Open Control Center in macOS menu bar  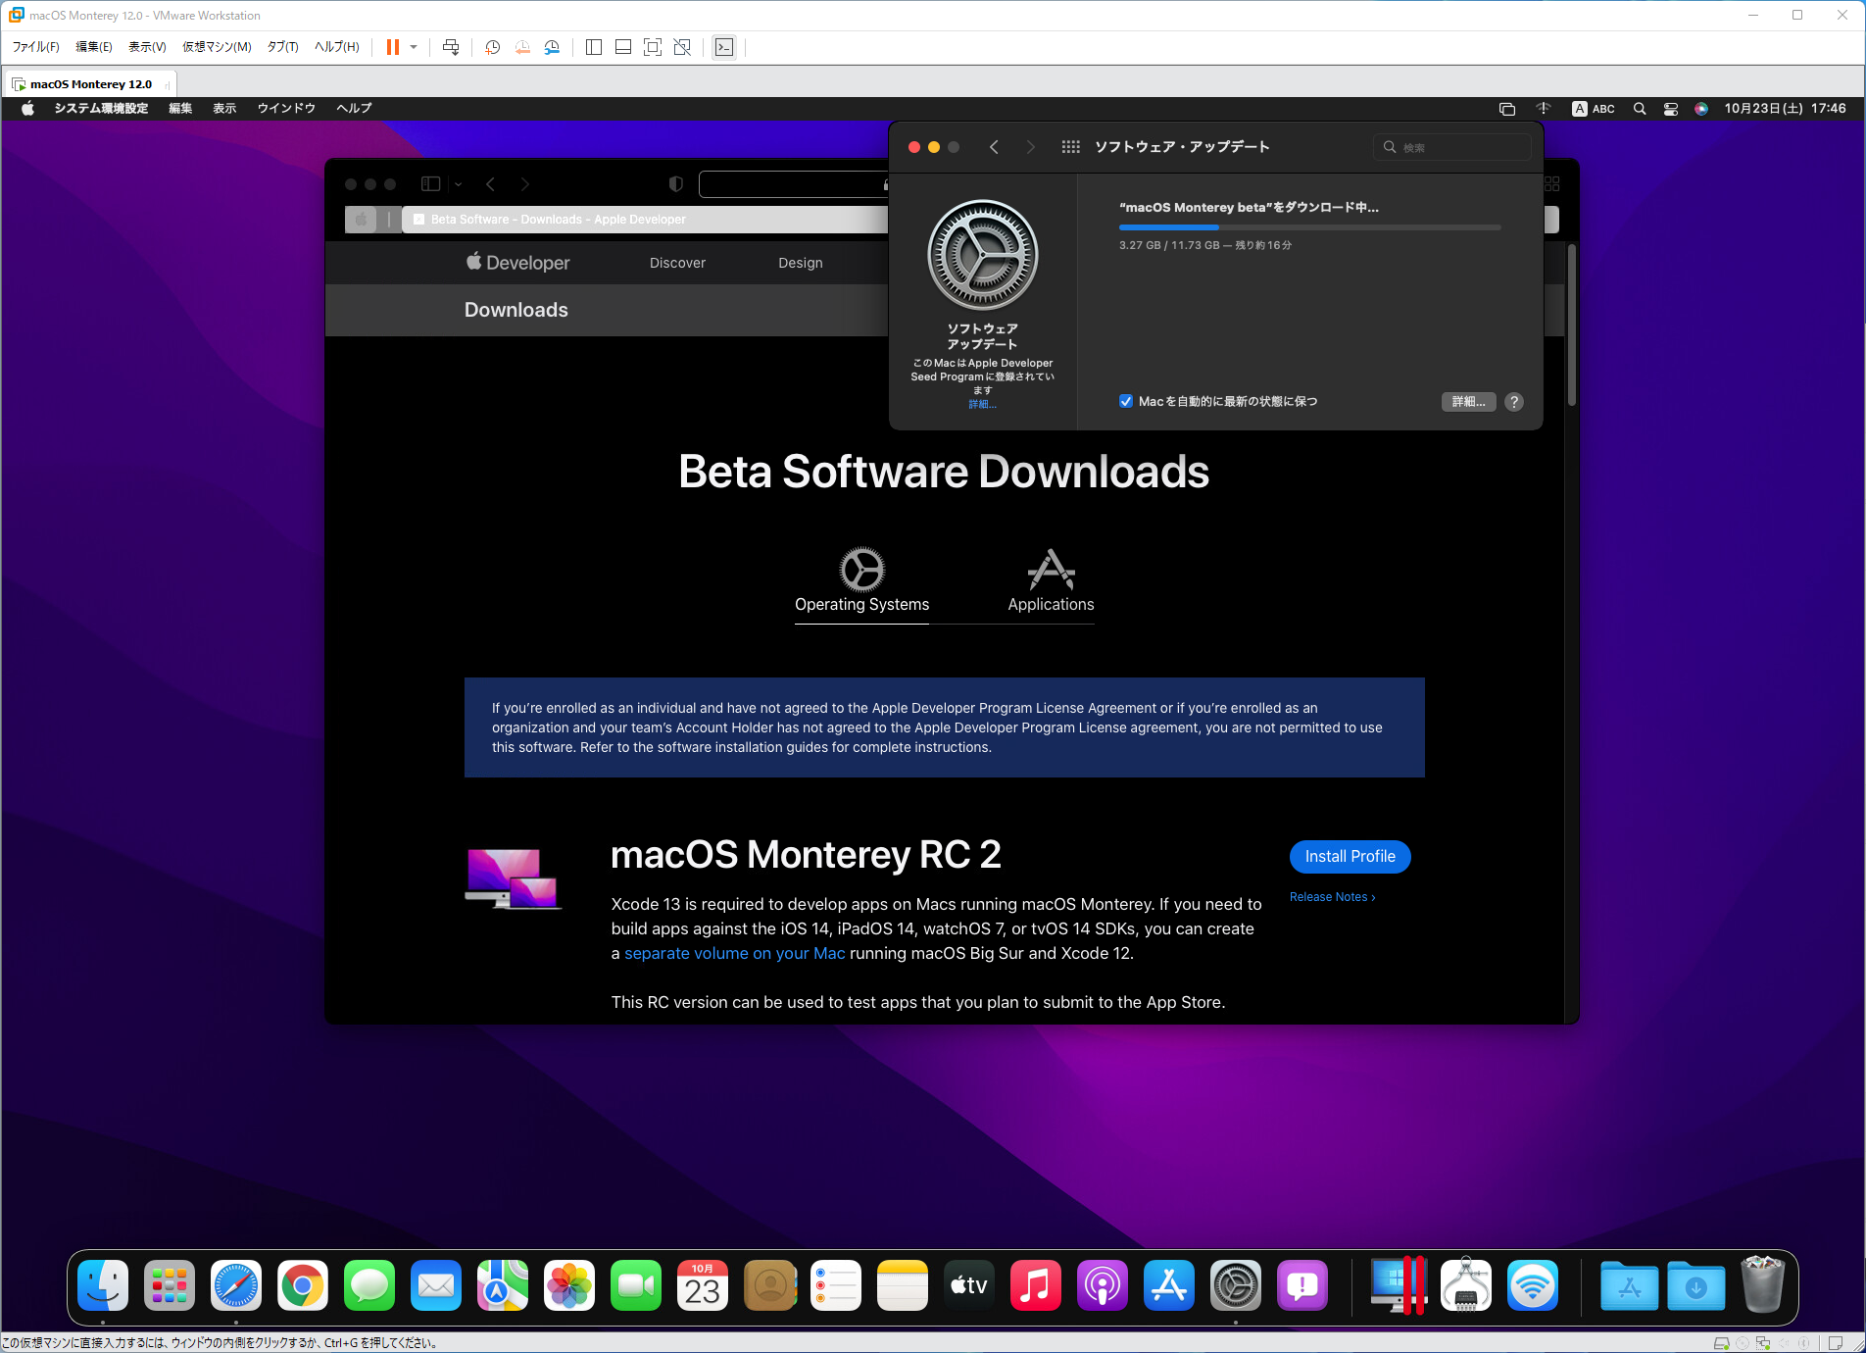[1671, 109]
